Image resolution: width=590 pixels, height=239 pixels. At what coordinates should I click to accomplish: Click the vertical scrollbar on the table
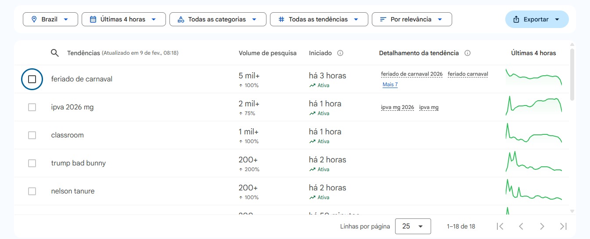point(572,74)
